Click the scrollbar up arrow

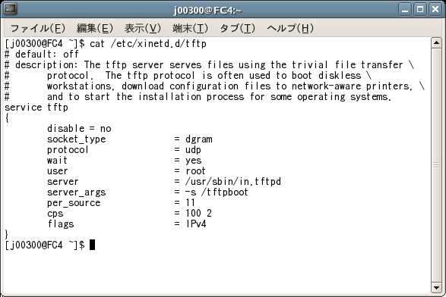point(436,43)
